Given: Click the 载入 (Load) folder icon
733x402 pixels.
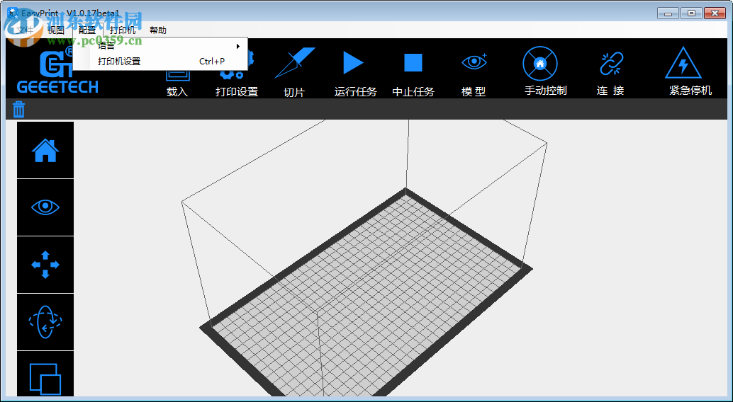Looking at the screenshot, I should (x=178, y=76).
